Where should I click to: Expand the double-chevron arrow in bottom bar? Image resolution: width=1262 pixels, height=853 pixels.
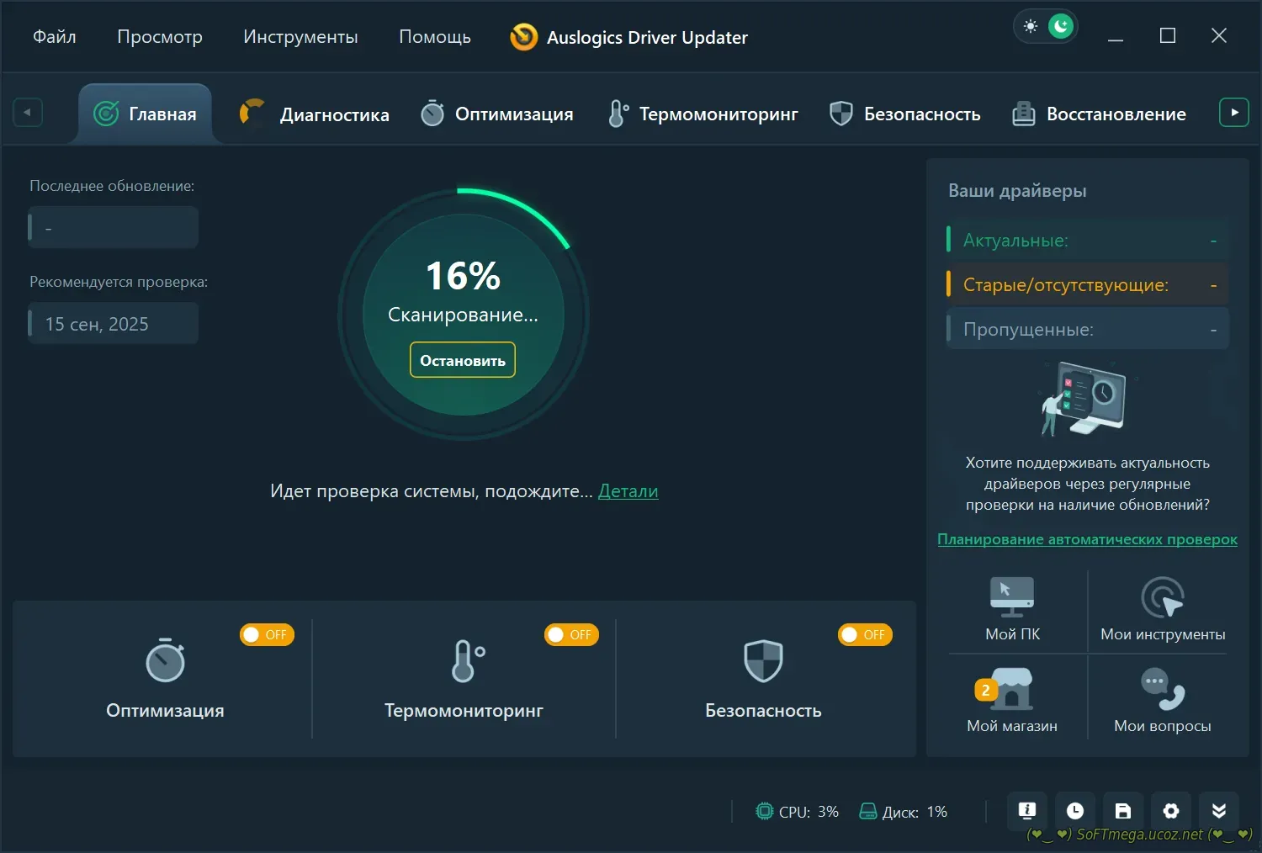click(1218, 811)
